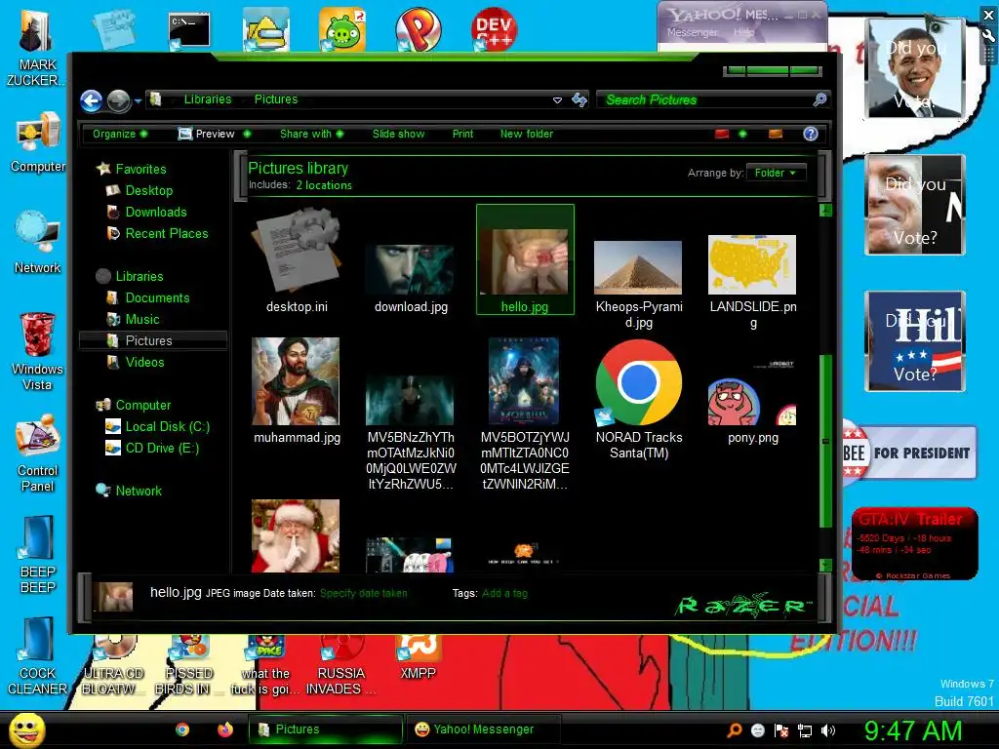Open Help with the question mark icon
This screenshot has height=749, width=999.
click(811, 134)
